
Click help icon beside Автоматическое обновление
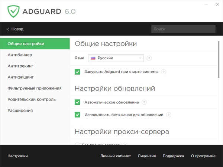coord(144,102)
